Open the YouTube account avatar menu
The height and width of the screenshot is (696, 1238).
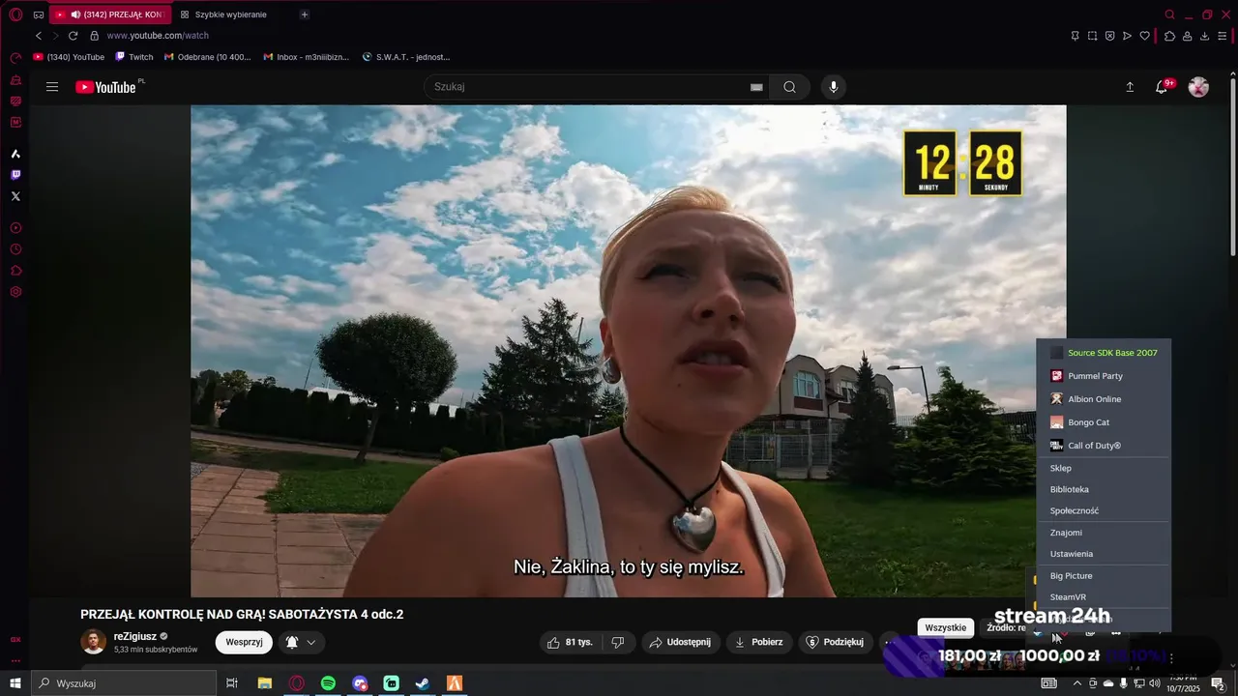pos(1198,87)
